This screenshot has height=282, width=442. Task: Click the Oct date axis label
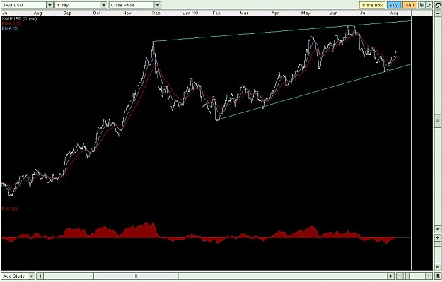pyautogui.click(x=97, y=13)
